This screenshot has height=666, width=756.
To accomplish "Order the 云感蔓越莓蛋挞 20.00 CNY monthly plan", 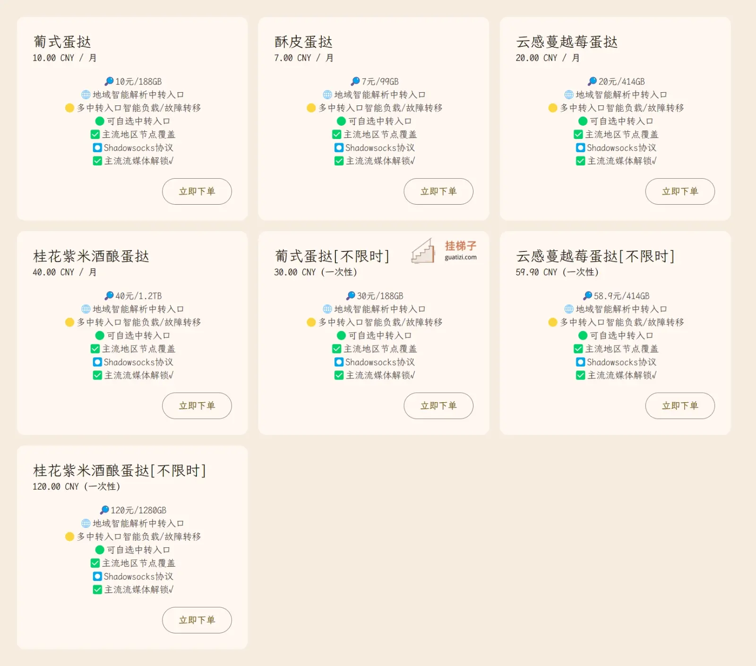I will click(x=679, y=191).
